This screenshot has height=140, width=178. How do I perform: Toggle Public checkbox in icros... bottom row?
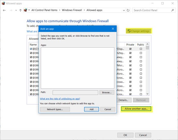click(141, 94)
